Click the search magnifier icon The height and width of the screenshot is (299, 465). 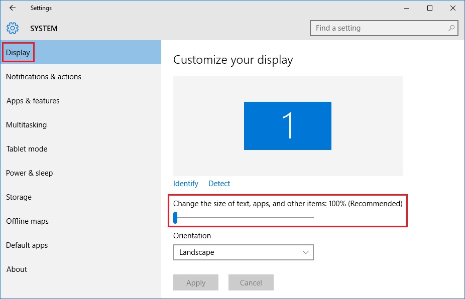(x=451, y=28)
